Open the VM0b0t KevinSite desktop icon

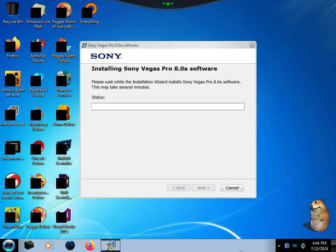tap(64, 152)
